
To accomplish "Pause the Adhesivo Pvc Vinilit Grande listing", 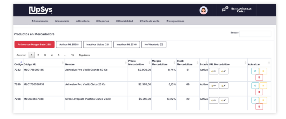I will point(263,71).
